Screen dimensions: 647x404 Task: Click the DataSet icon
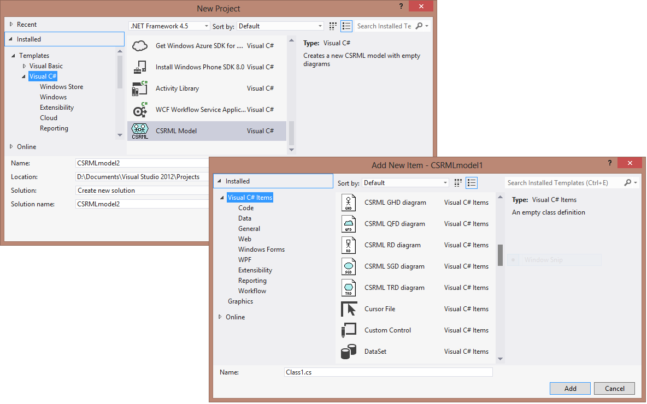tap(349, 352)
